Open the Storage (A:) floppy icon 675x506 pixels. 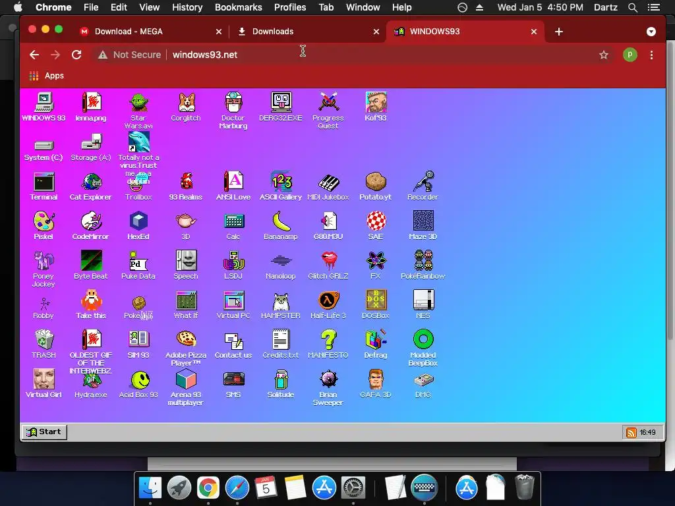[91, 148]
